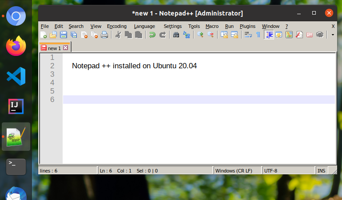Open IntelliJ IDEA from the dock
This screenshot has width=342, height=200.
[x=16, y=106]
